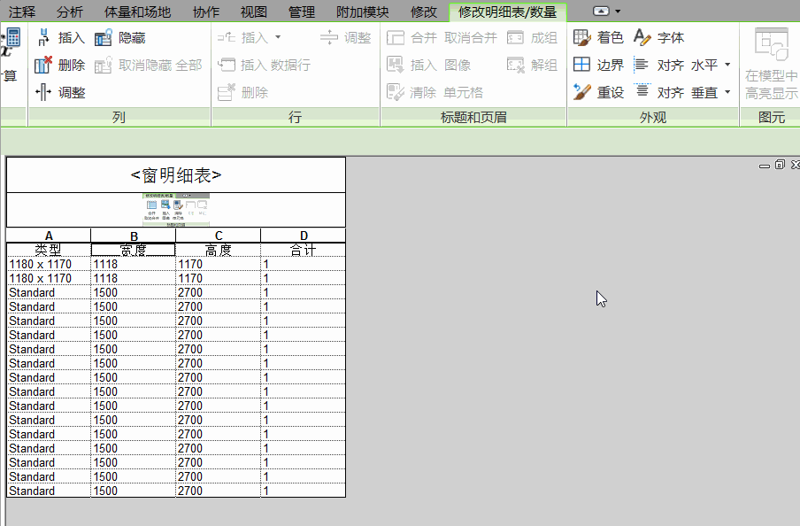
Task: Click the Reset appearance icon
Action: (x=582, y=92)
